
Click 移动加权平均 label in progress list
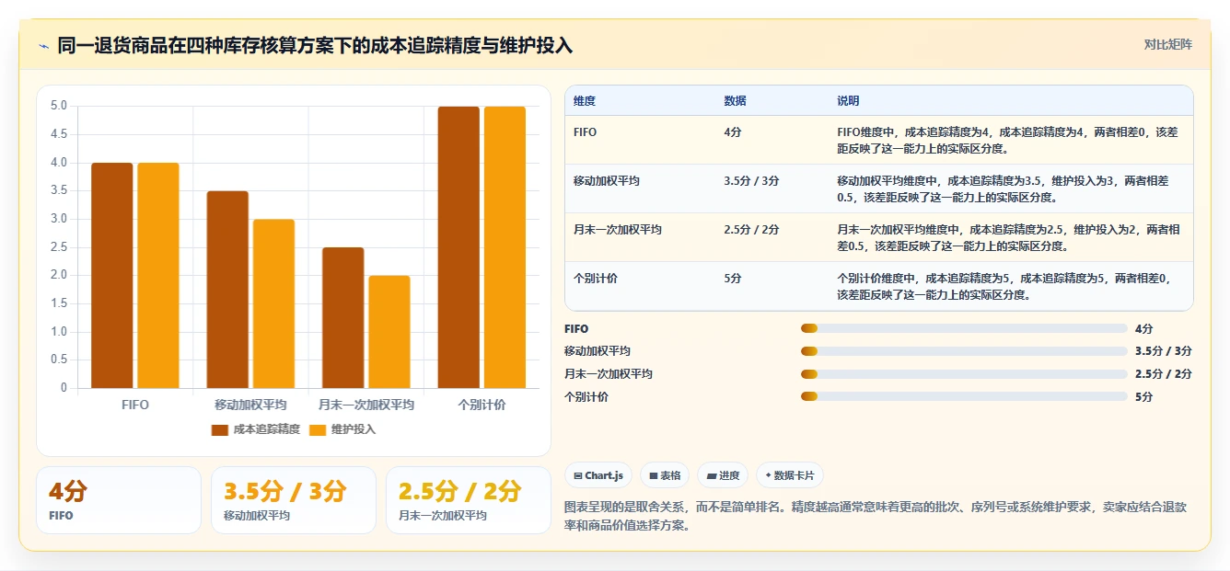point(598,351)
